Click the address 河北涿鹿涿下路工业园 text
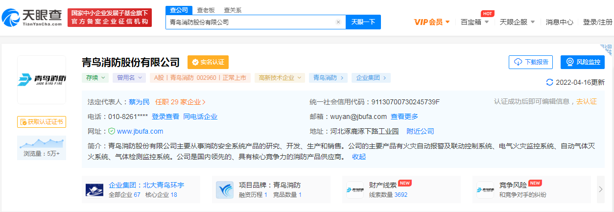The height and width of the screenshot is (212, 614). [x=365, y=131]
